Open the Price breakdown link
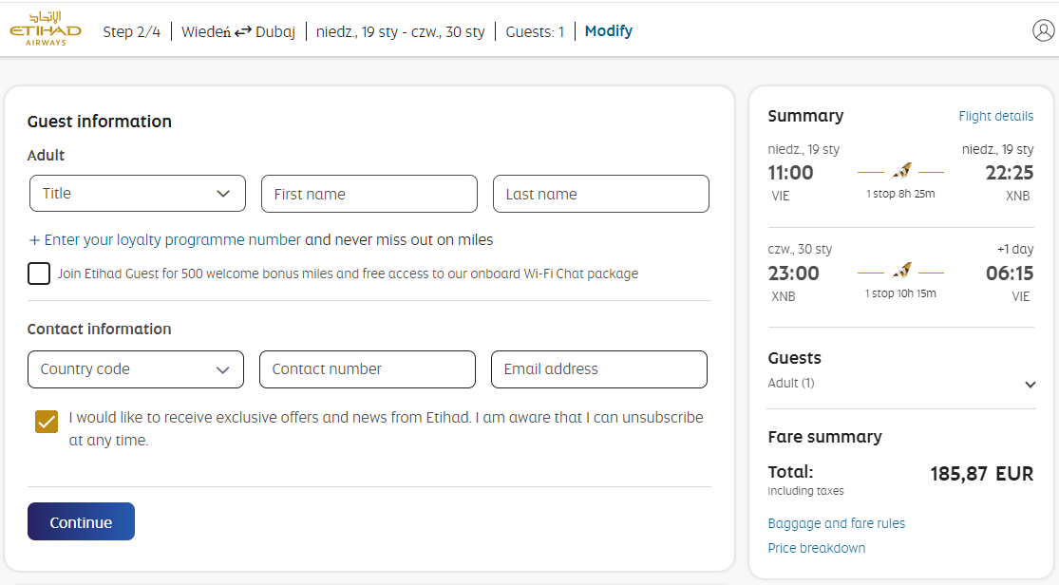The width and height of the screenshot is (1059, 585). (x=817, y=548)
